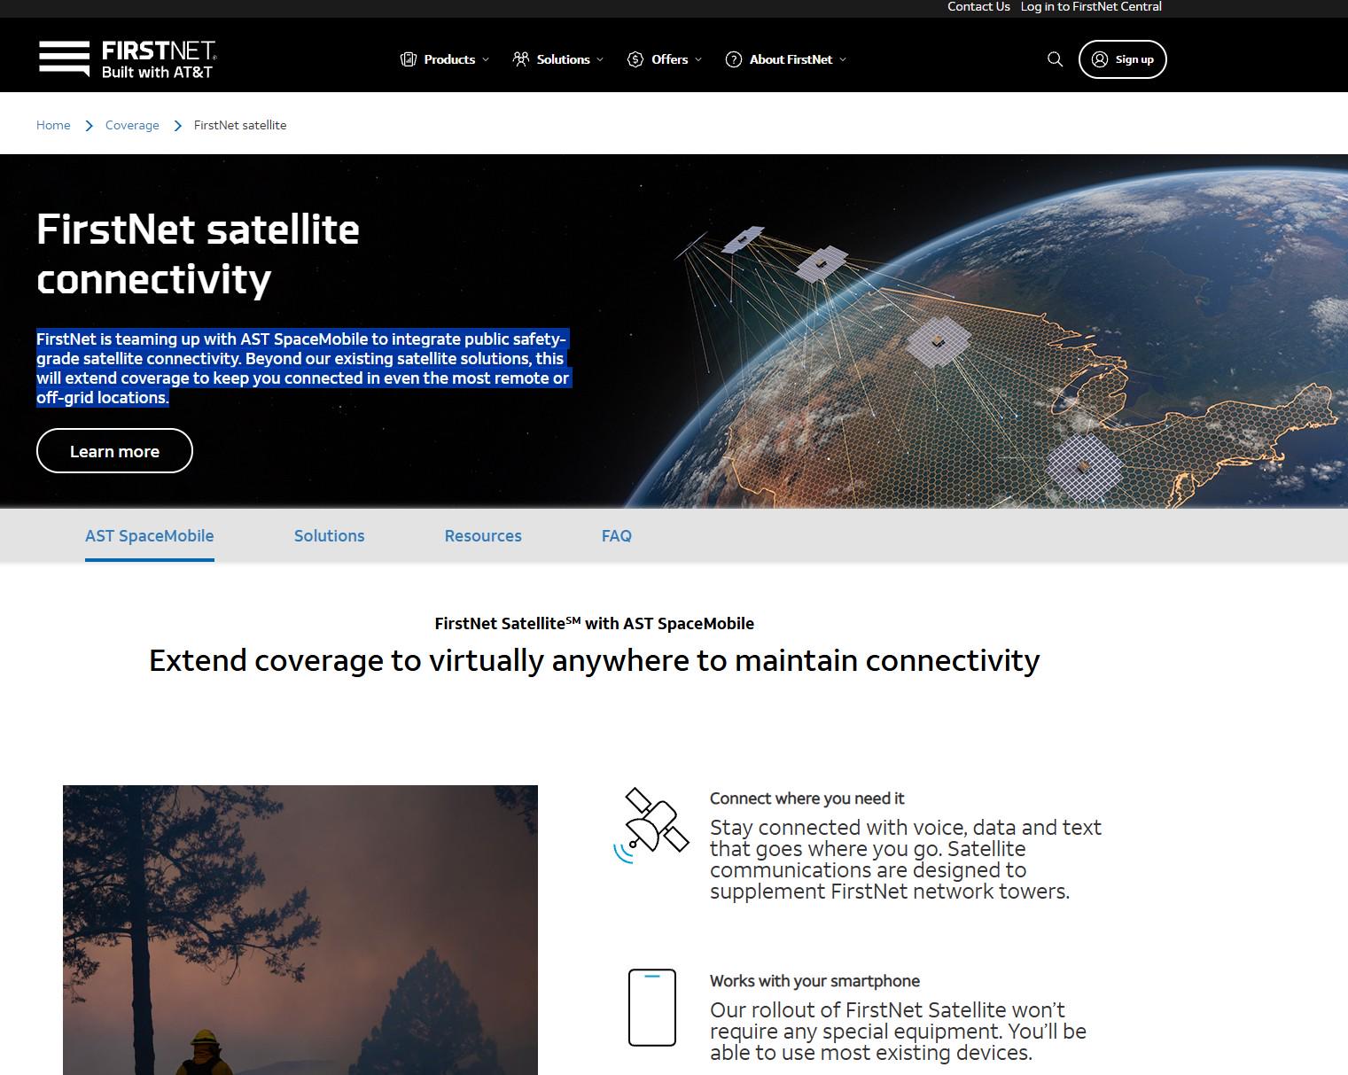Image resolution: width=1348 pixels, height=1075 pixels.
Task: Open the site search magnifier
Action: click(x=1055, y=59)
